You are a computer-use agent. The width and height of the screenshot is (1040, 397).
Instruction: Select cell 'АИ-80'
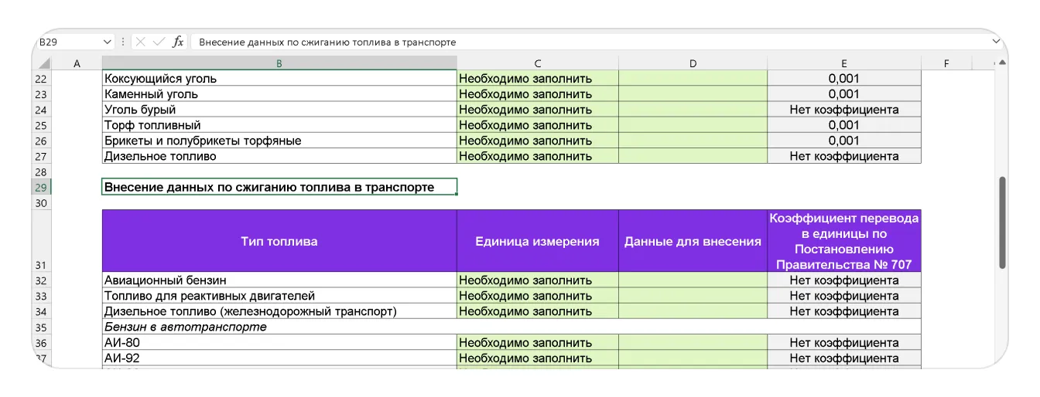[x=279, y=343]
